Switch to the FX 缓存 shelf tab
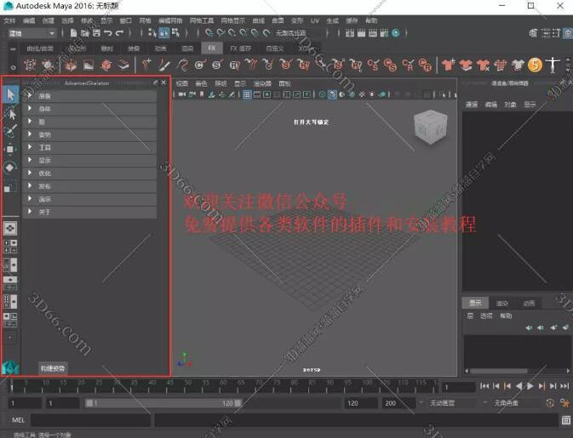The height and width of the screenshot is (438, 573). (240, 48)
